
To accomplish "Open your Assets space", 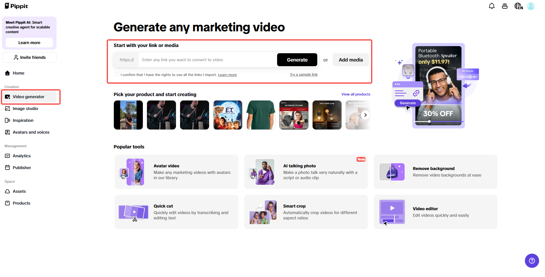I will coord(19,191).
